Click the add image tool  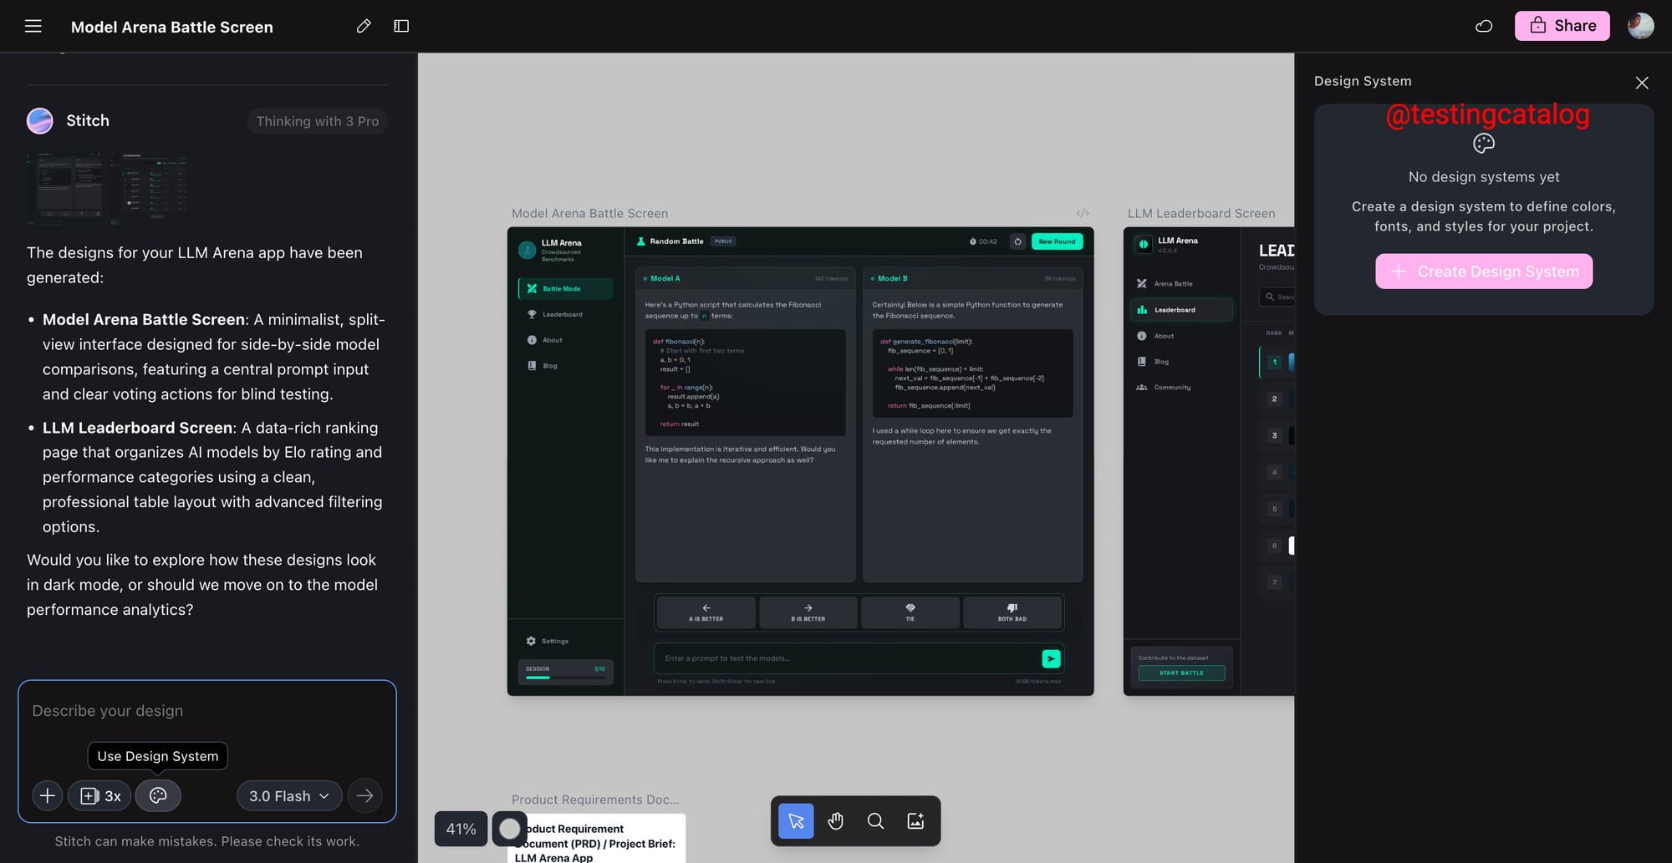pyautogui.click(x=915, y=821)
